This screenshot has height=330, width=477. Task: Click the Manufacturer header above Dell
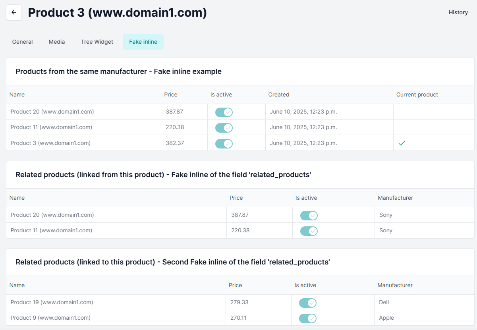(395, 285)
